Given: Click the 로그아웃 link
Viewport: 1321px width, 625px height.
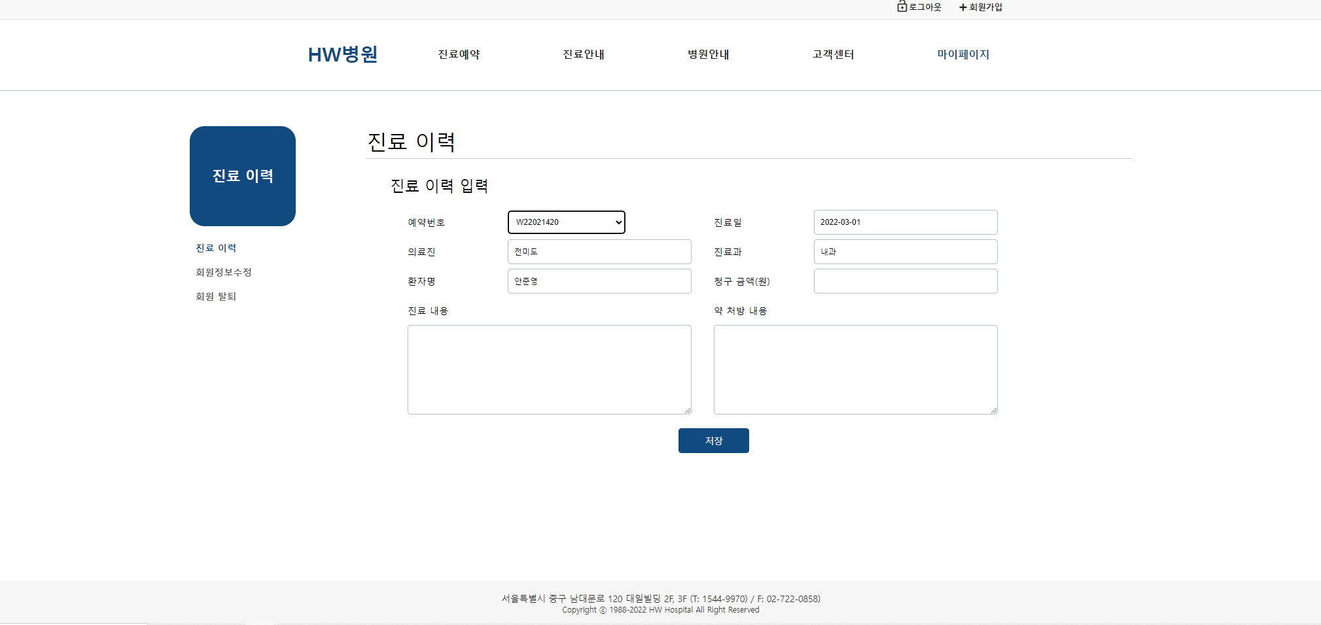Looking at the screenshot, I should coord(923,7).
